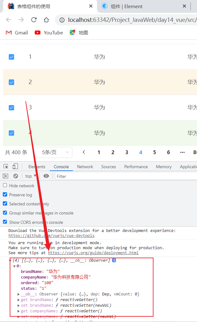Collapse the (4) array output
Viewport: 197px width, 322px height.
pos(10,260)
